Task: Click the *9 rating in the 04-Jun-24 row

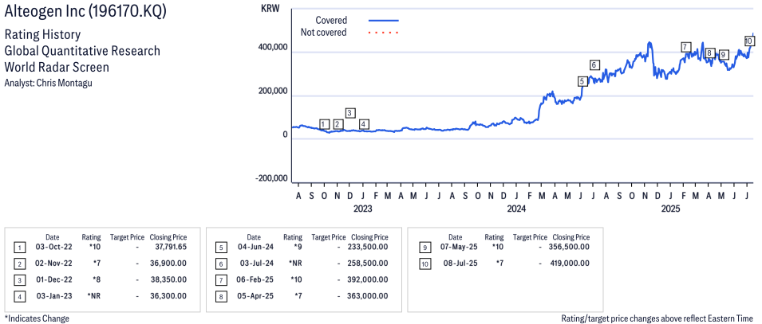Action: click(x=297, y=248)
